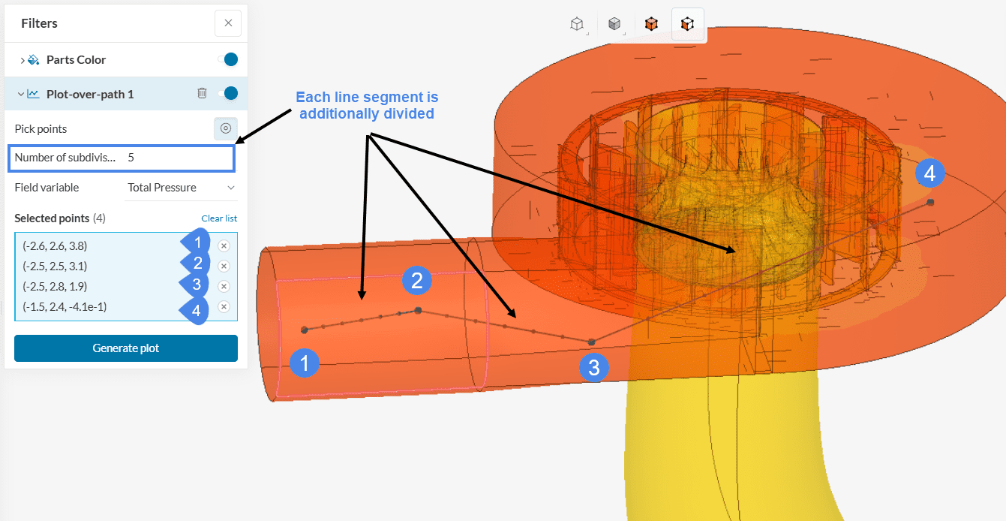Image resolution: width=1006 pixels, height=521 pixels.
Task: Expand the Parts Color section
Action: (22, 60)
